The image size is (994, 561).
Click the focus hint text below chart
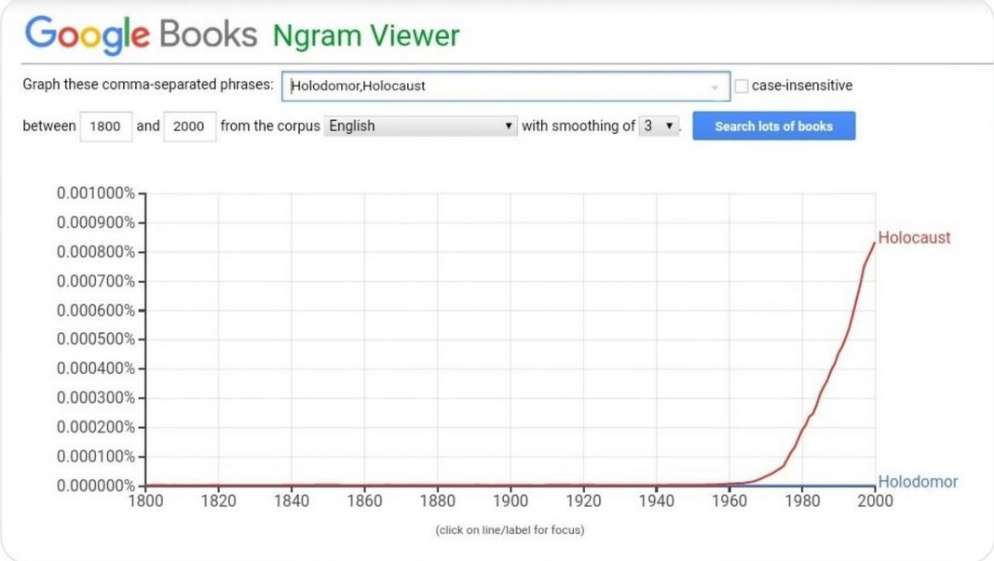(x=510, y=530)
